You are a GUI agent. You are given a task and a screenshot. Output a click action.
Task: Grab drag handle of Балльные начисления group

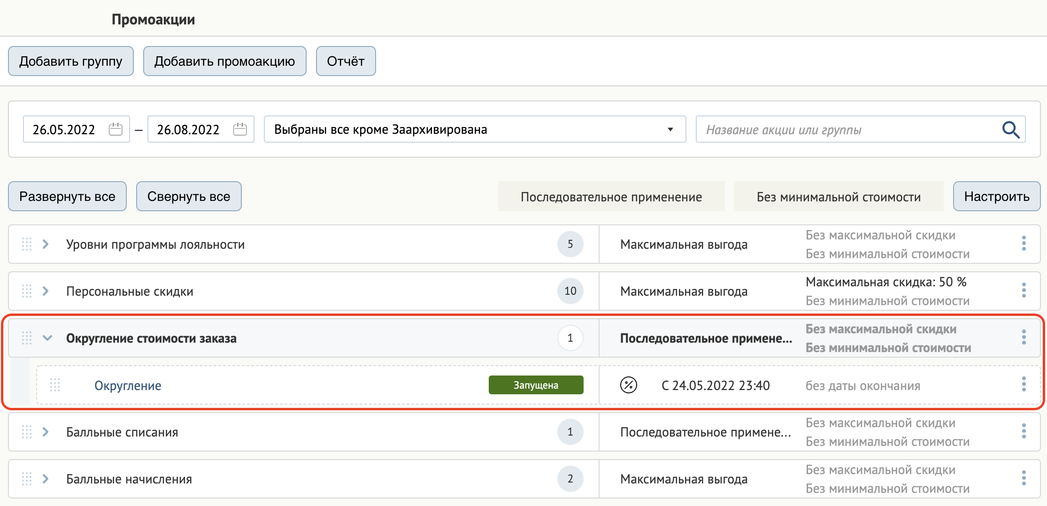tap(27, 479)
